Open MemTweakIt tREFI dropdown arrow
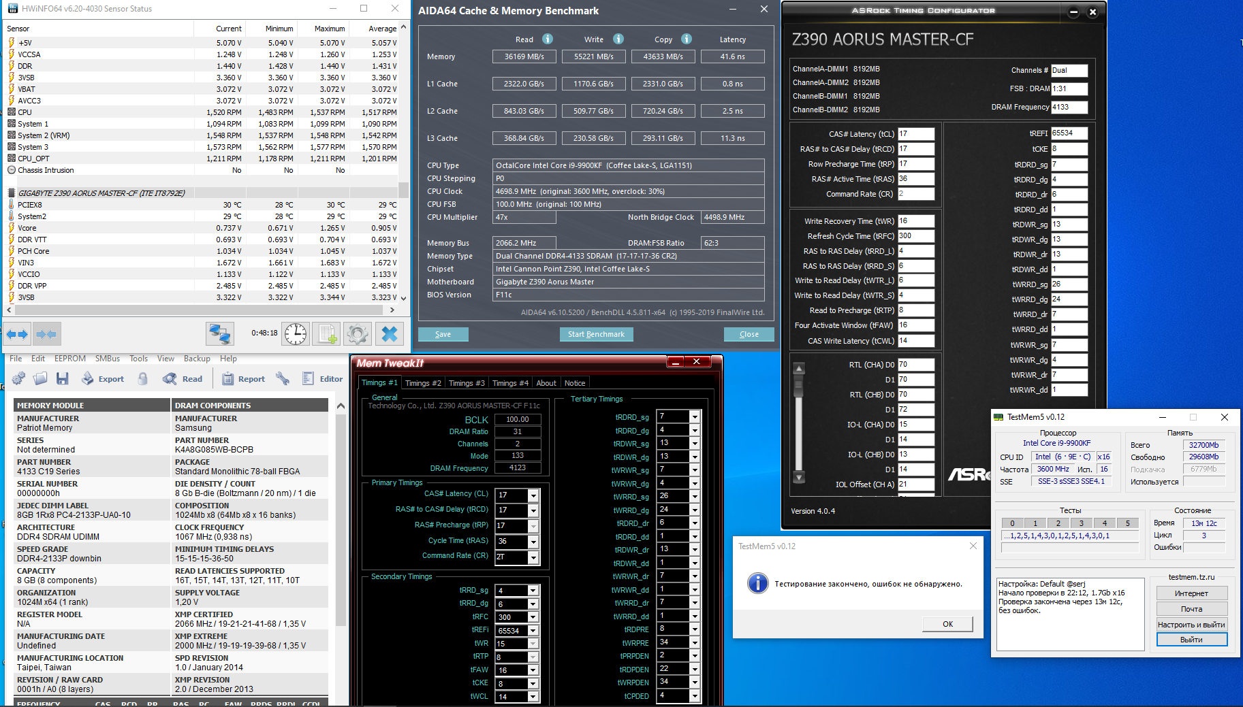 click(x=533, y=630)
